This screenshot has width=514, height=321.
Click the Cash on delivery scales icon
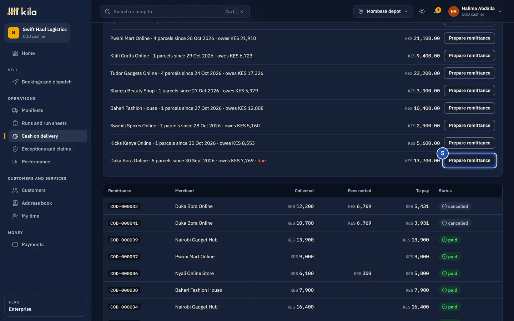(15, 136)
